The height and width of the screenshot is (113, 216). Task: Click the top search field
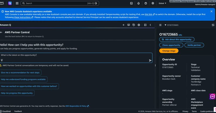pyautogui.click(x=60, y=3)
